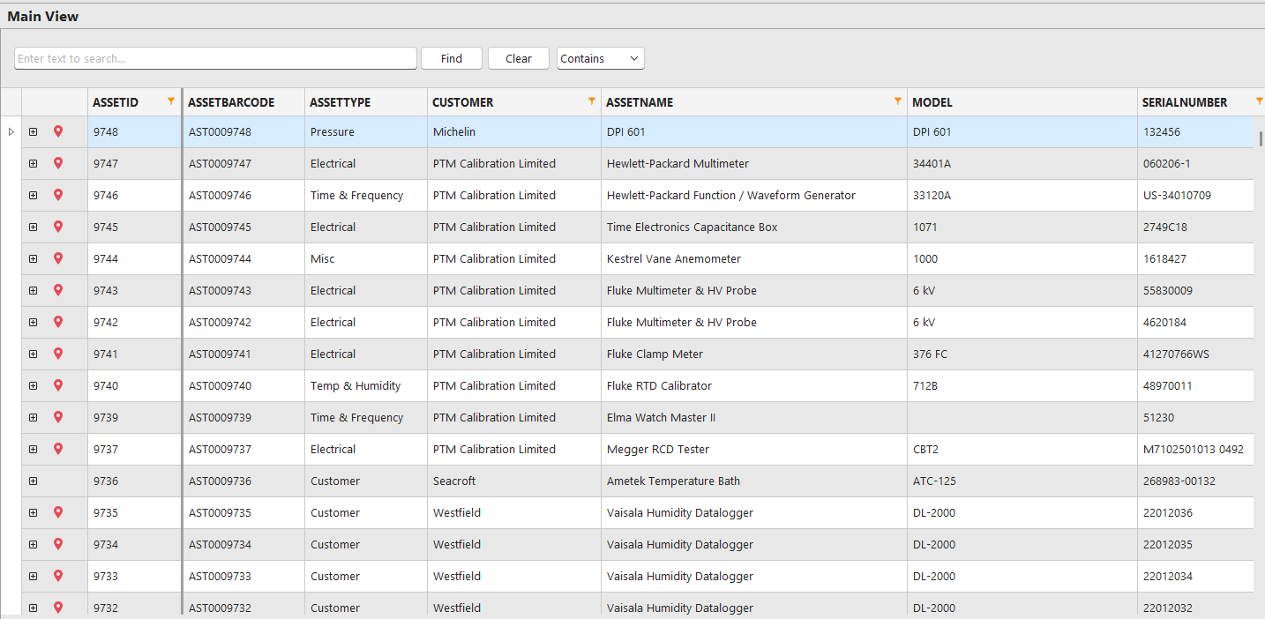Click location pin icon for asset 9743
This screenshot has height=619, width=1265.
(58, 290)
